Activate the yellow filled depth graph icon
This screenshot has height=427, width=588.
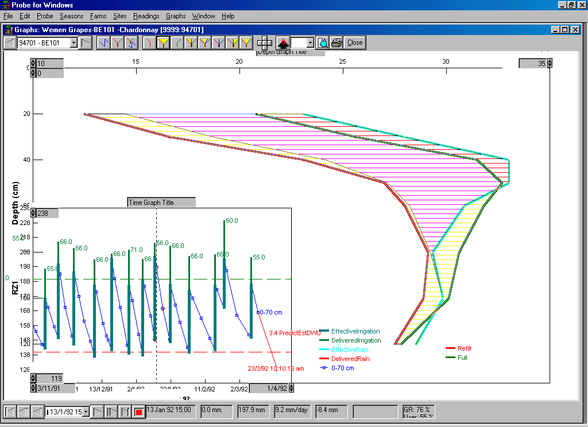(x=164, y=42)
